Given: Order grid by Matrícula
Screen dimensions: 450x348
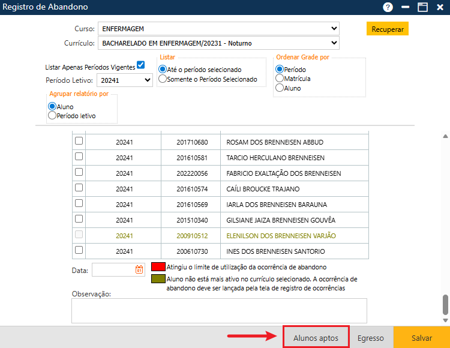Looking at the screenshot, I should point(280,79).
